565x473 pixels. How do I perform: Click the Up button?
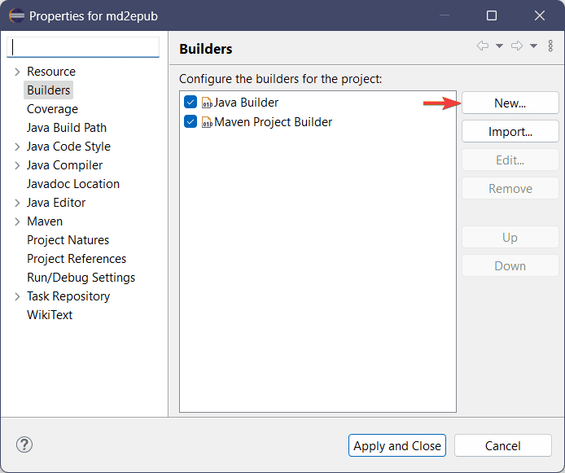(x=510, y=238)
